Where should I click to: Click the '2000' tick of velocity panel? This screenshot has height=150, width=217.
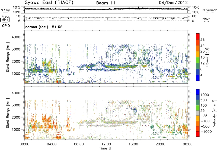tap(17, 117)
